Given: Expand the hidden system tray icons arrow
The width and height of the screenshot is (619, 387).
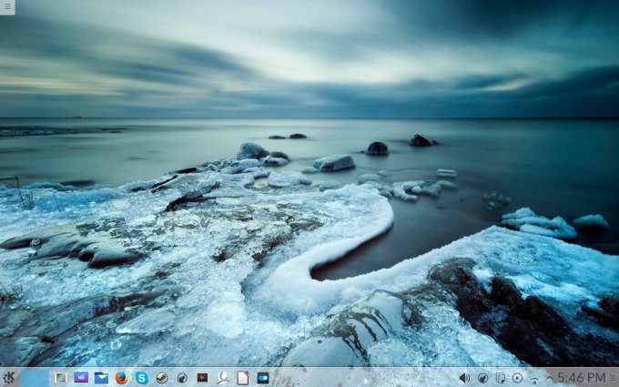Looking at the screenshot, I should (x=549, y=377).
